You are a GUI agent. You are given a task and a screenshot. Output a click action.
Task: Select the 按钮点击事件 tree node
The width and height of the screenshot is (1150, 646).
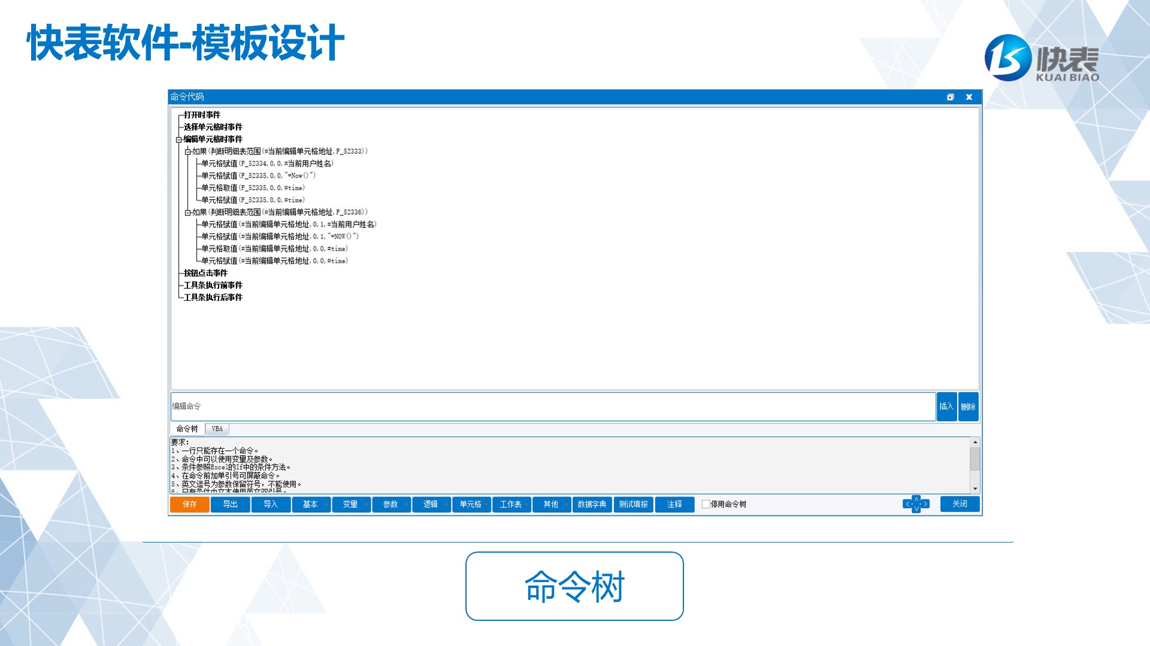(205, 273)
